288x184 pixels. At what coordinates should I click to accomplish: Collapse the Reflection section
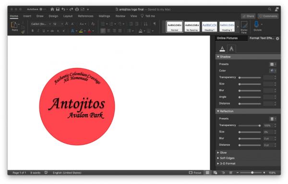[218, 111]
